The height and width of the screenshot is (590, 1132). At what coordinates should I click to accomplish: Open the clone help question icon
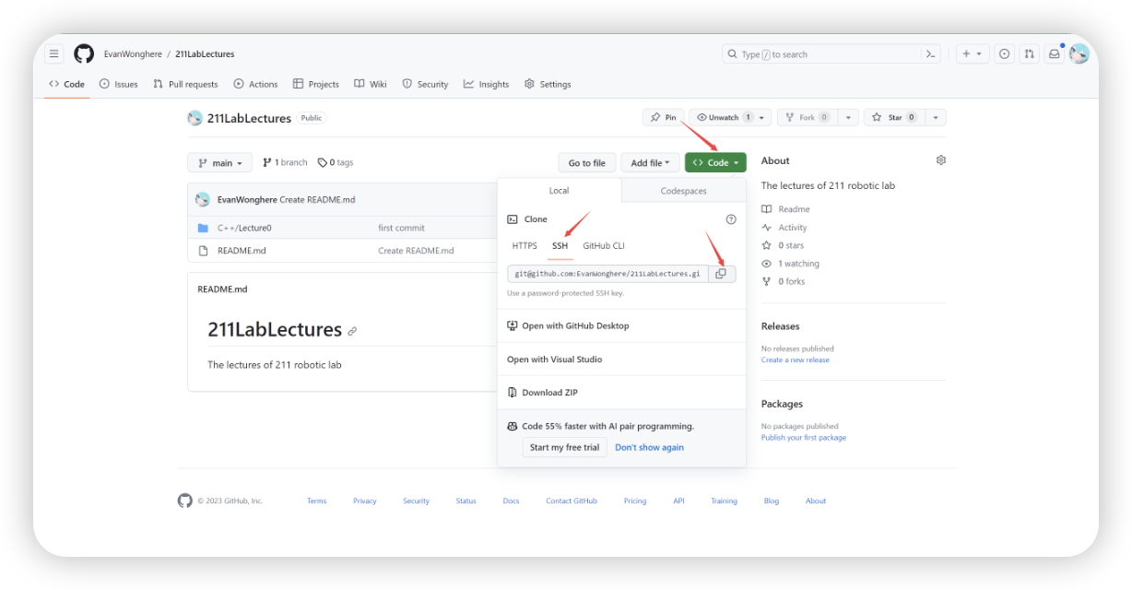coord(731,219)
